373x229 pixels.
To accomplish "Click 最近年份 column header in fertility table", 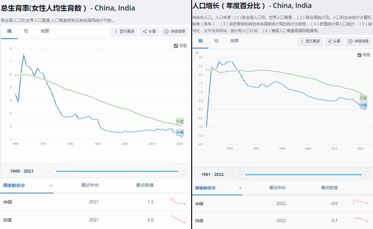I will point(89,185).
